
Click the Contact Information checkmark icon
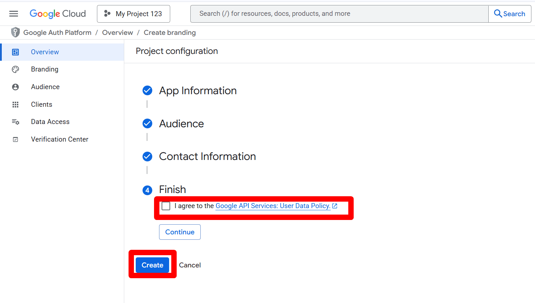(147, 156)
